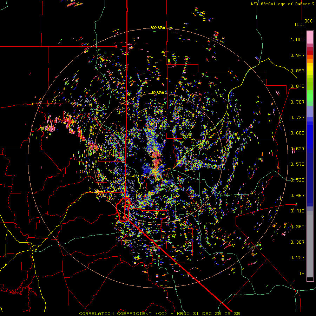316x316 pixels.
Task: Click the 0.787 value on the color scale
Action: (x=297, y=102)
